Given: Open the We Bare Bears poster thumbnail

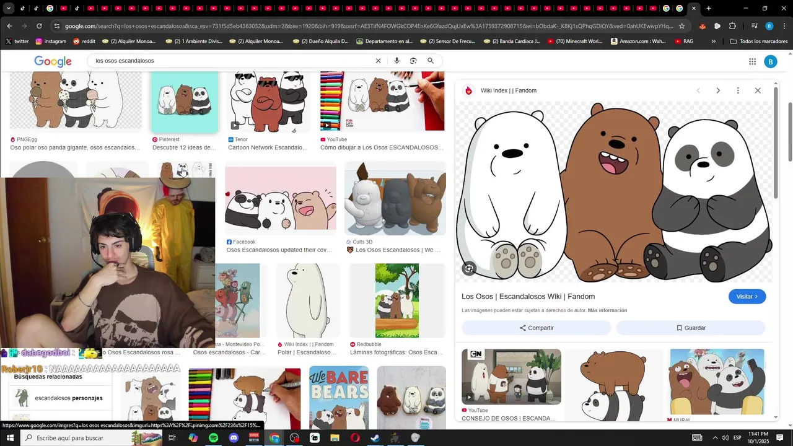Looking at the screenshot, I should click(339, 398).
